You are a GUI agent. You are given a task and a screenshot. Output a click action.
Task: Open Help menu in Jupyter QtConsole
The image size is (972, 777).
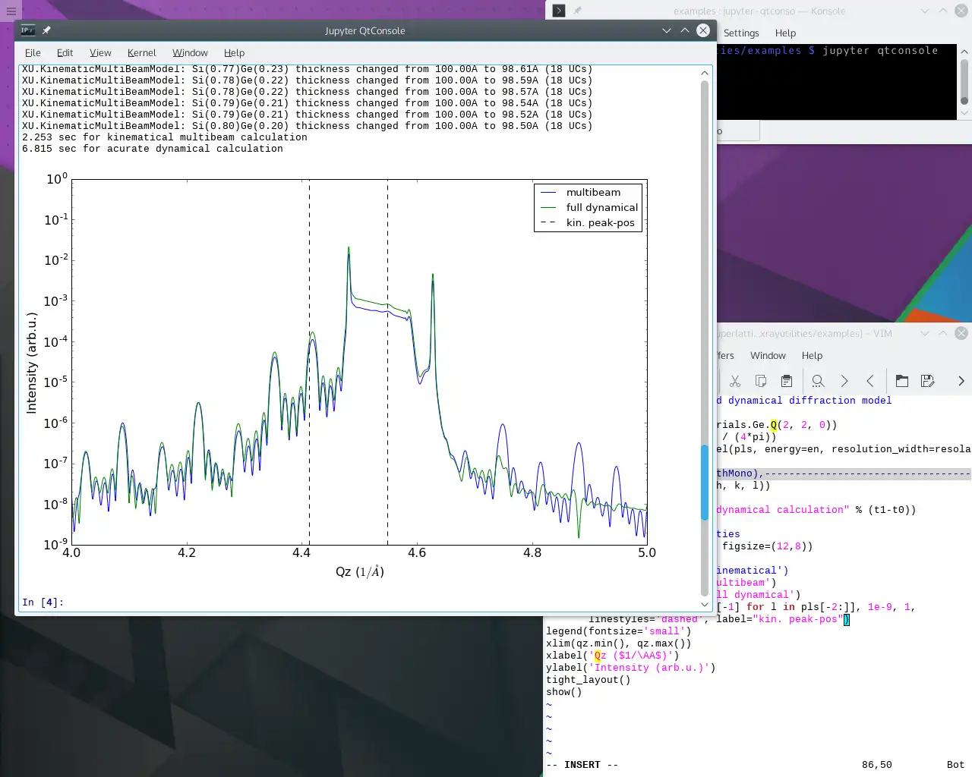[234, 52]
